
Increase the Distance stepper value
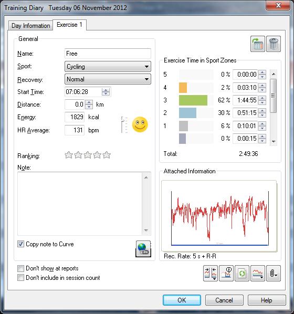click(89, 102)
